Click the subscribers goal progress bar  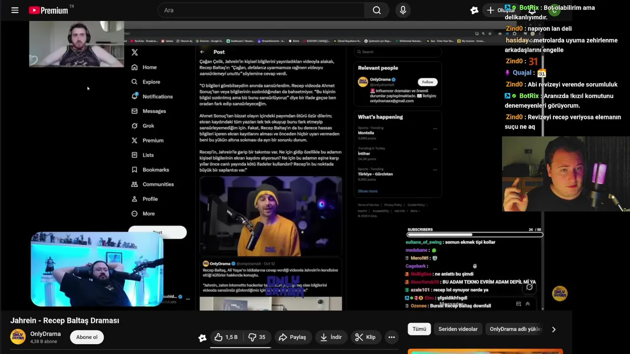[x=474, y=235]
